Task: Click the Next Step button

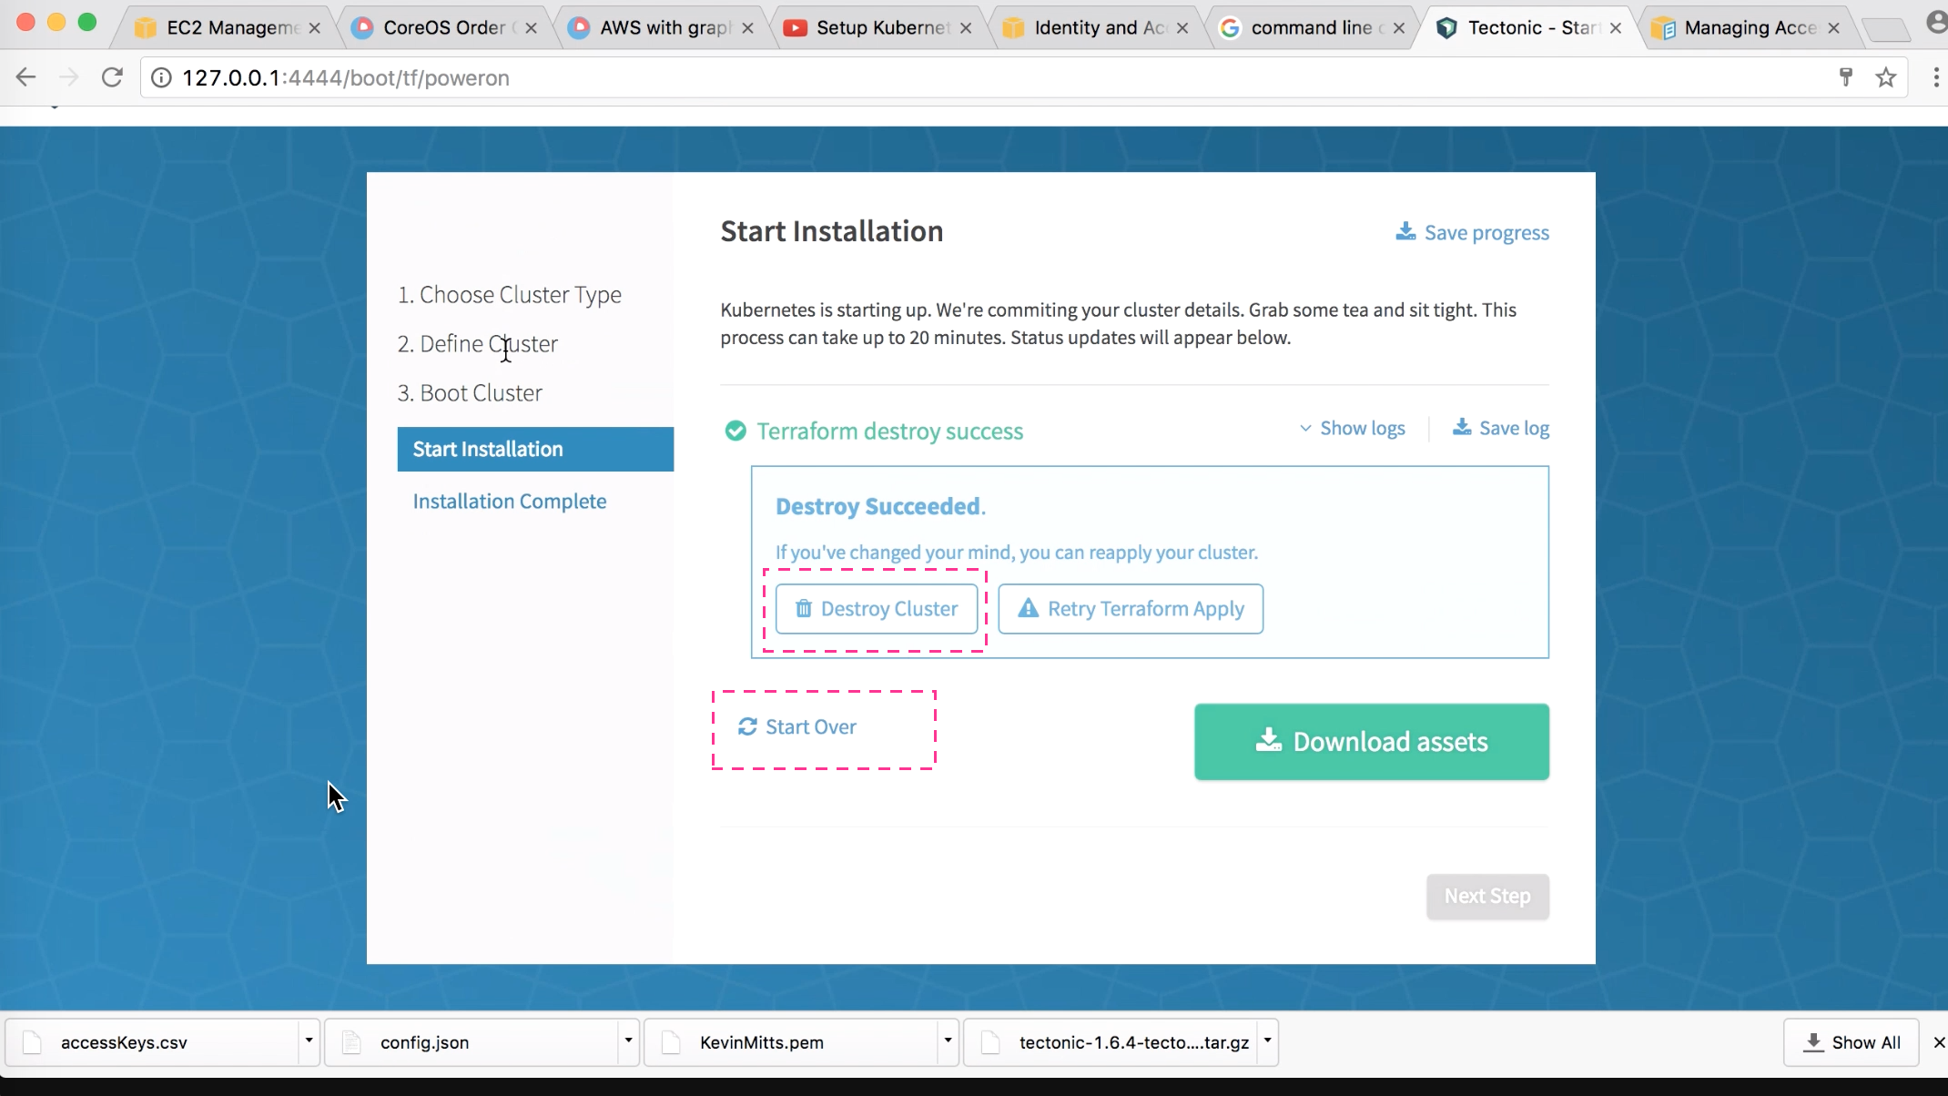Action: pyautogui.click(x=1487, y=896)
